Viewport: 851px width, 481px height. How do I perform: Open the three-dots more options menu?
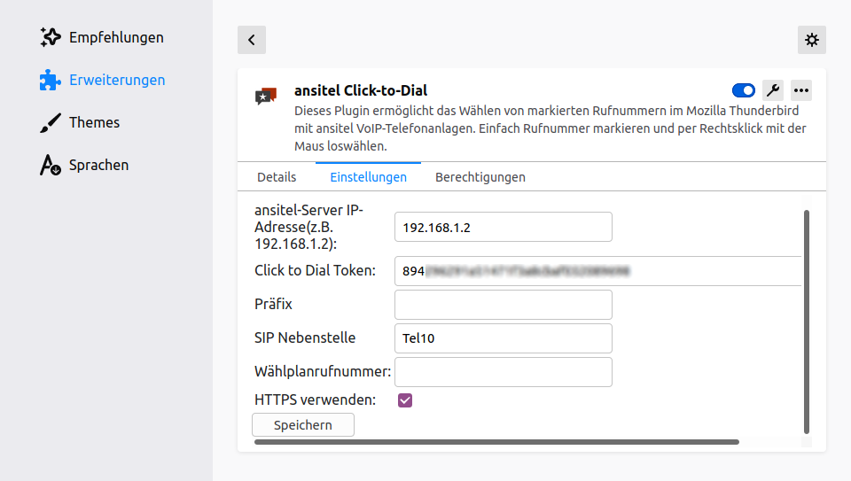pos(801,89)
